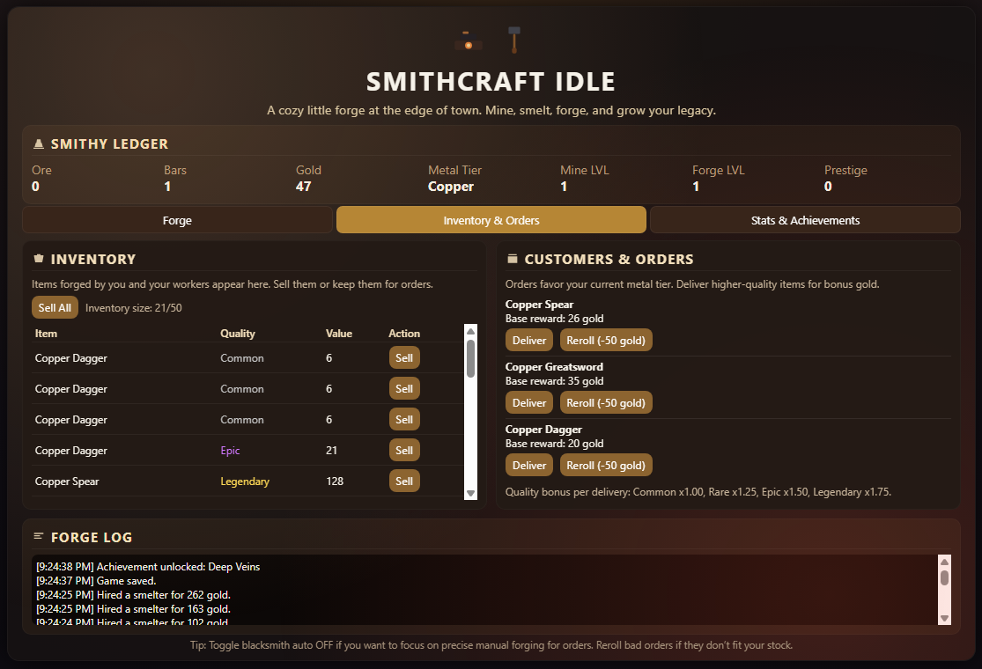The width and height of the screenshot is (982, 669).
Task: Reroll the Copper Greatsword order
Action: click(606, 403)
